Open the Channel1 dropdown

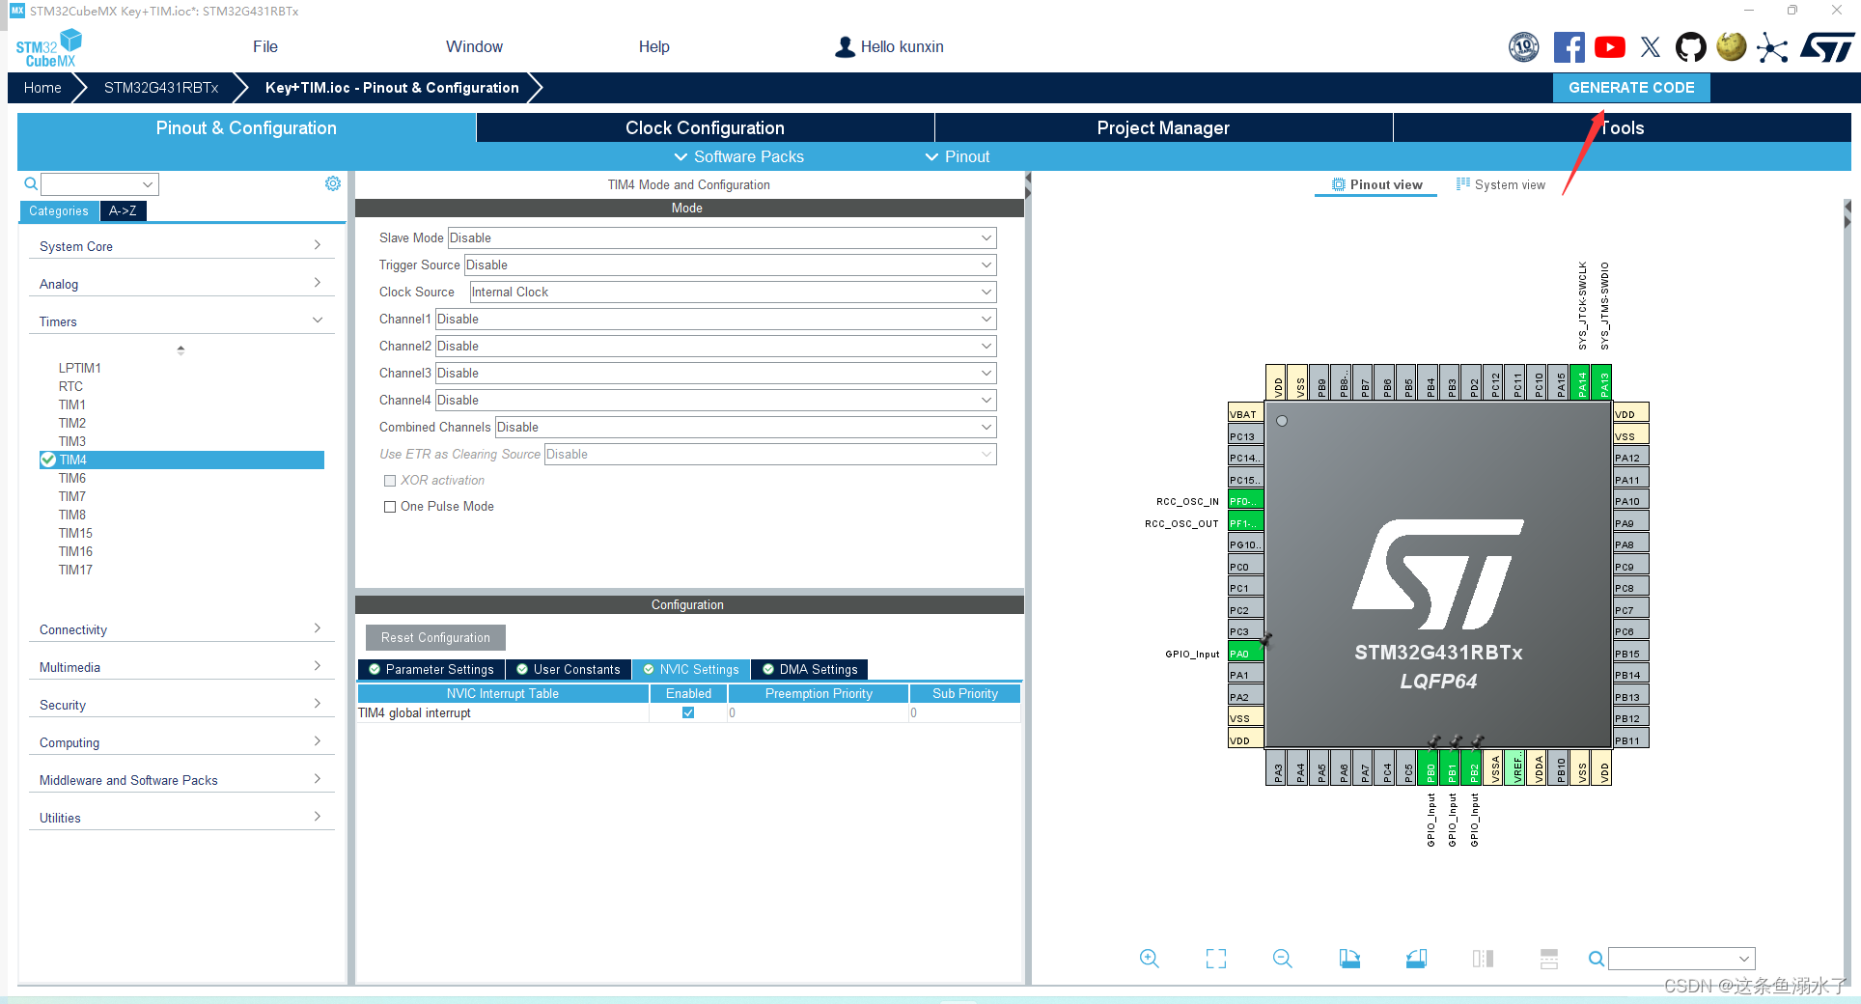point(716,319)
